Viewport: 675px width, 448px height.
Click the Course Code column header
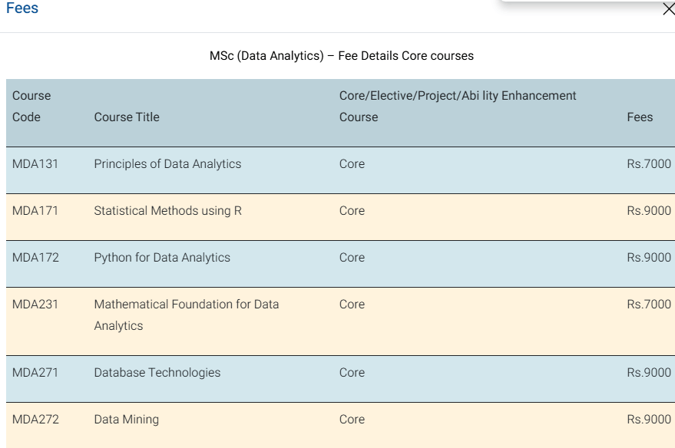[31, 107]
